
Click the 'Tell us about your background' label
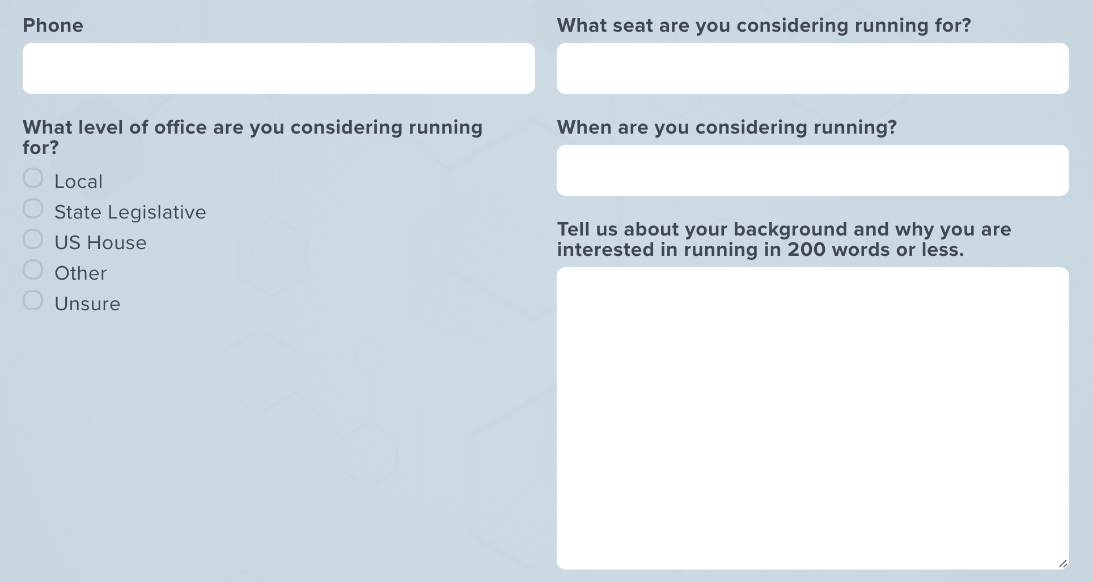pyautogui.click(x=784, y=239)
